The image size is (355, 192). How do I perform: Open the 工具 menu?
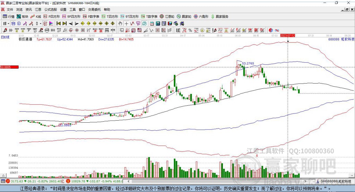coord(72,9)
